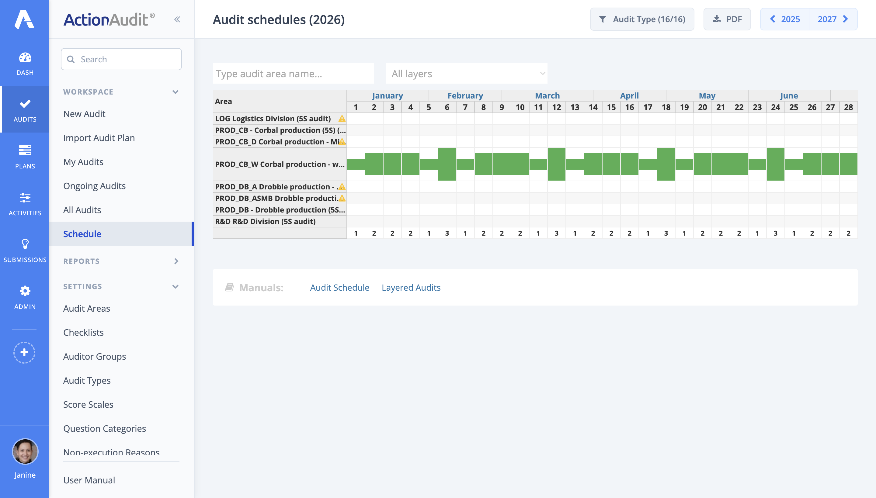The width and height of the screenshot is (876, 498).
Task: Switch to Ongoing Audits
Action: point(94,186)
